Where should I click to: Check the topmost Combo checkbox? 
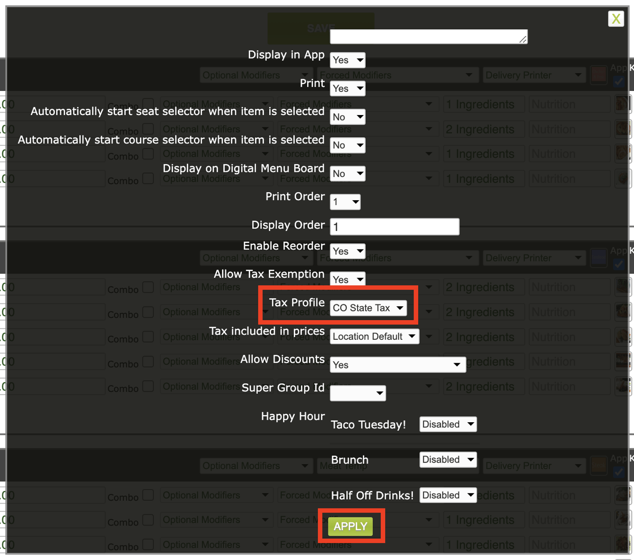148,103
